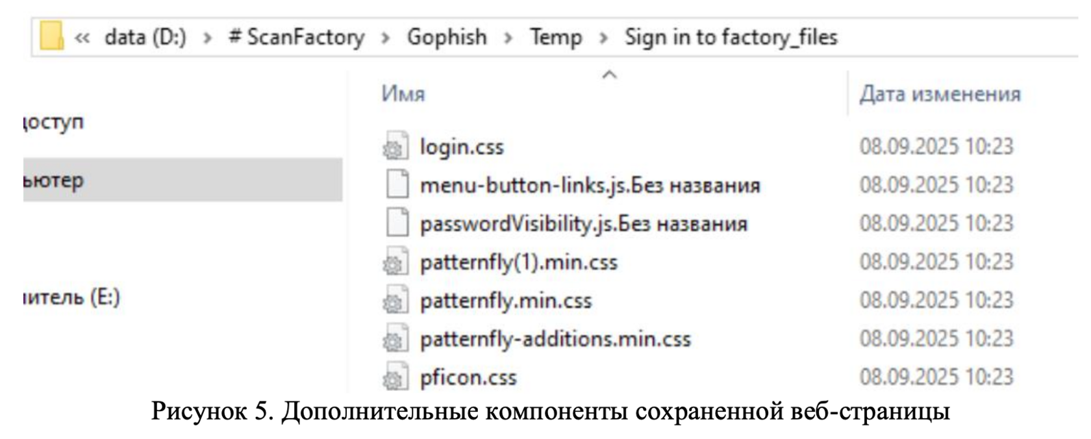Open the chevron after Gophish breadcrumb
Screen dimensions: 1091x439
(x=508, y=38)
